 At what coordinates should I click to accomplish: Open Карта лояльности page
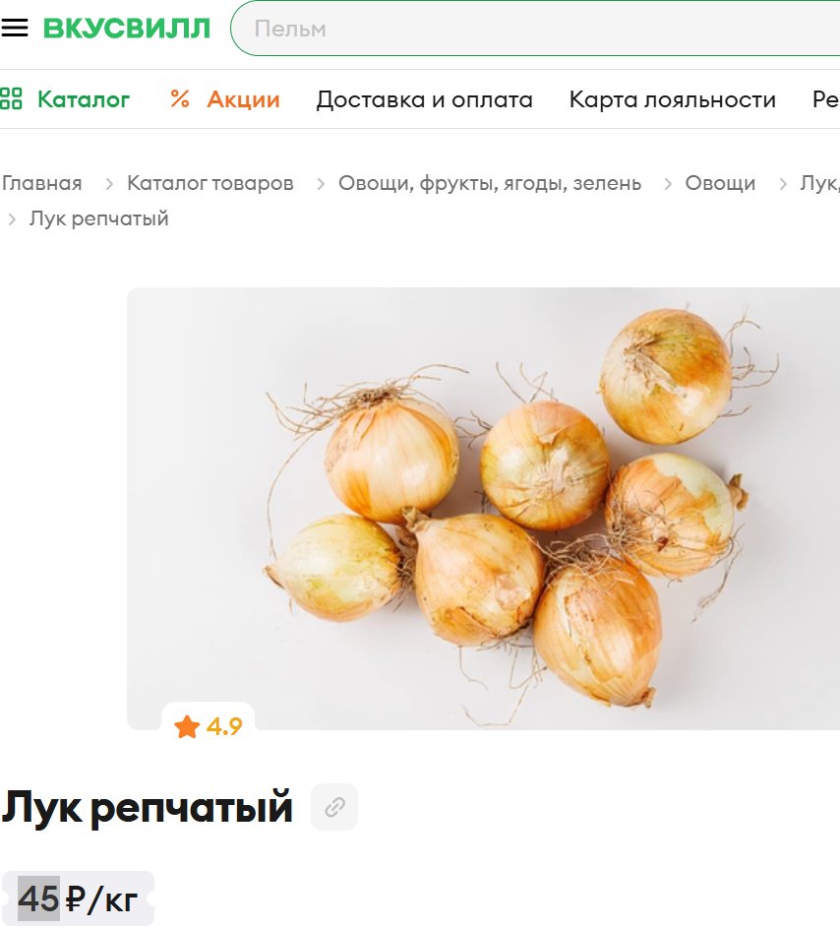tap(672, 99)
